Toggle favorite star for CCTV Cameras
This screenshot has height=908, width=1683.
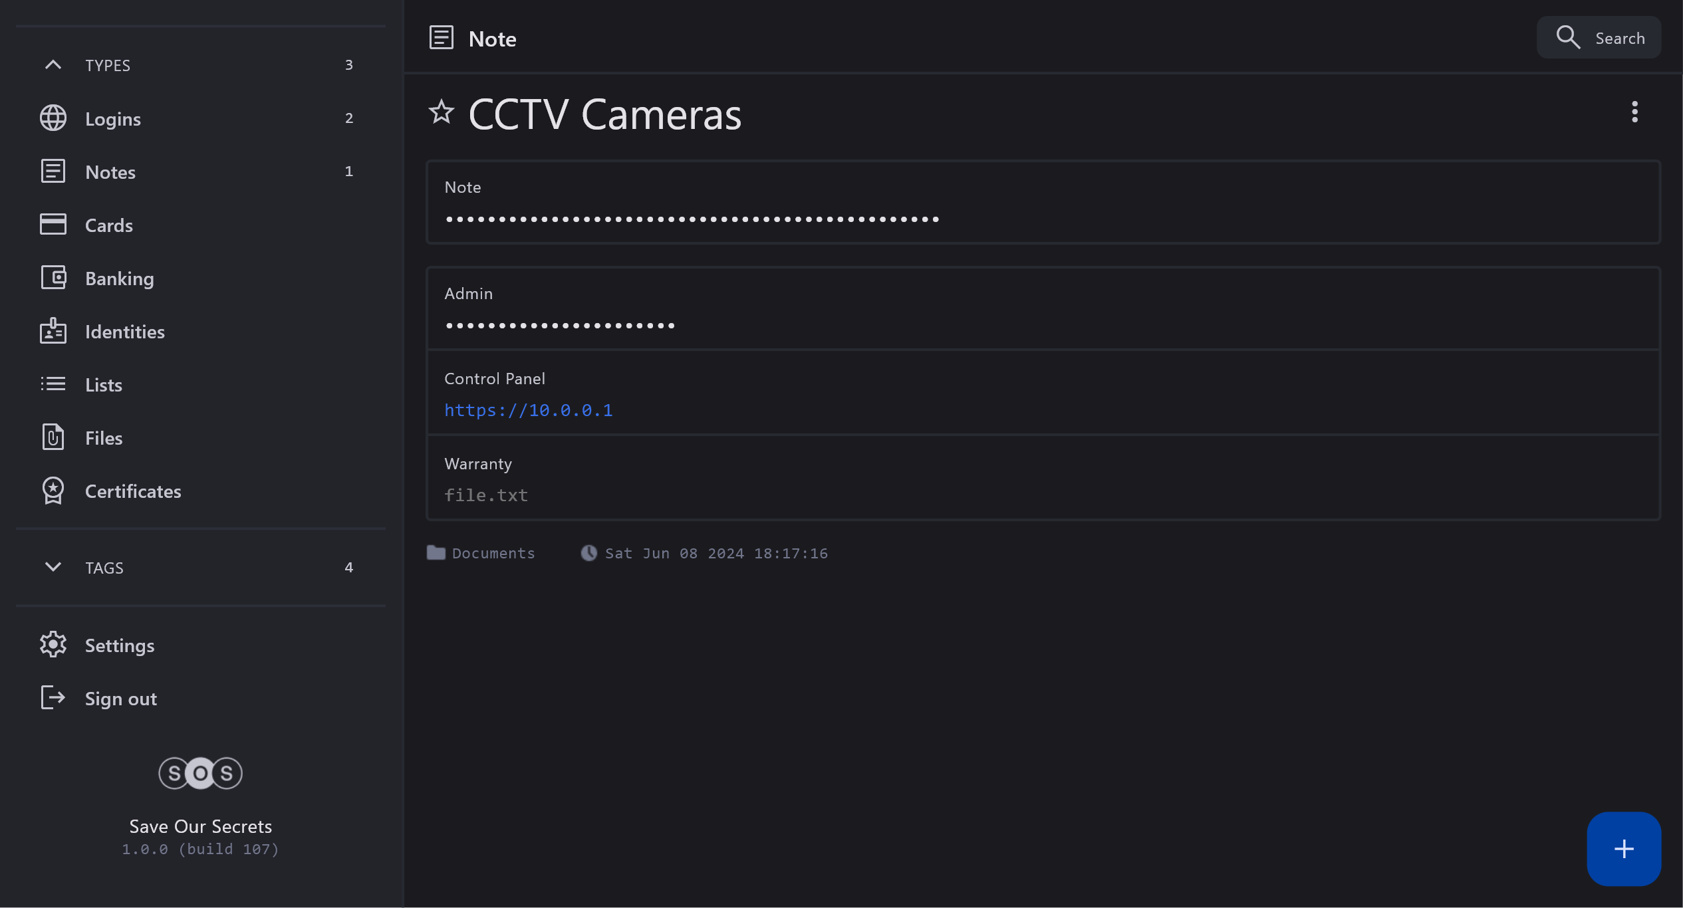coord(441,112)
